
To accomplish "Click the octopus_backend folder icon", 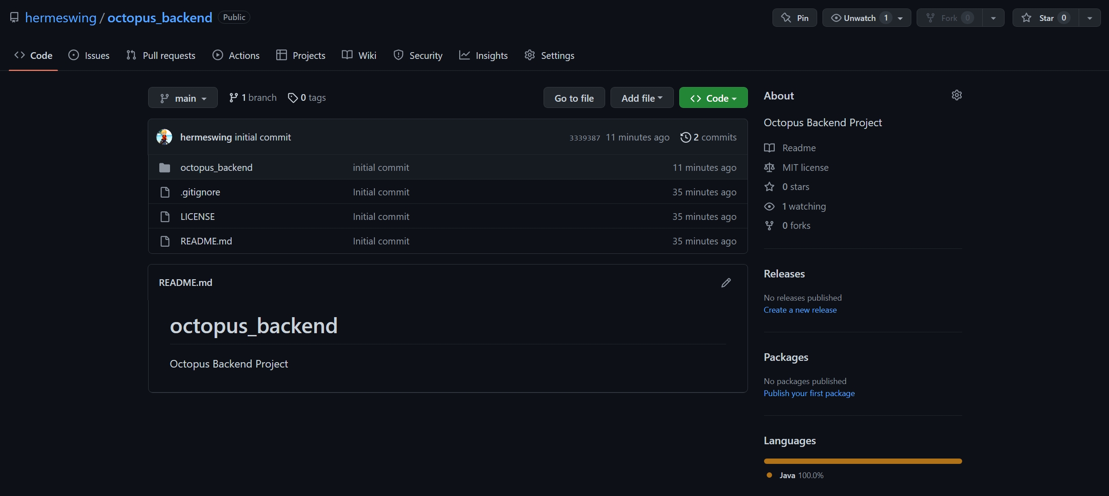I will (165, 168).
